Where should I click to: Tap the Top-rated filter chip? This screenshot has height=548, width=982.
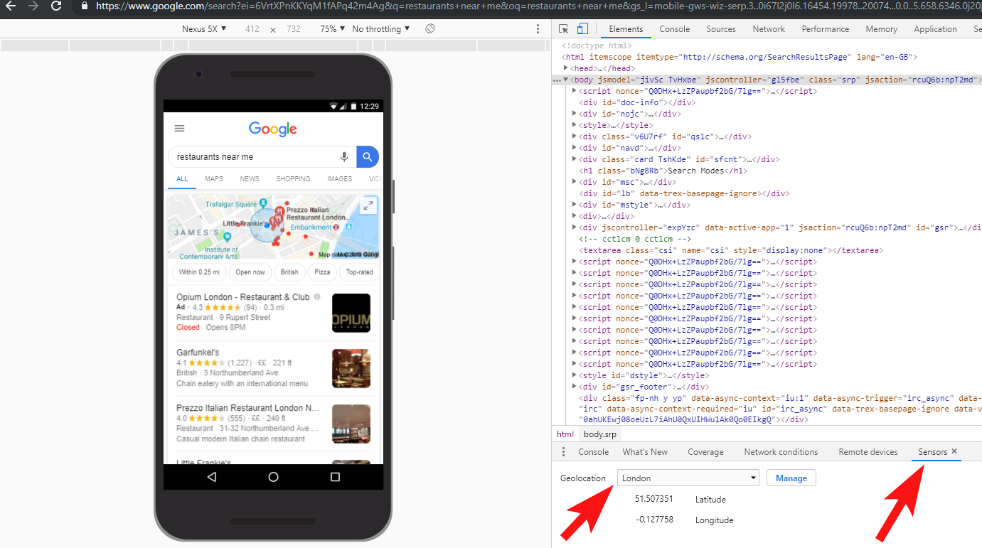click(359, 272)
